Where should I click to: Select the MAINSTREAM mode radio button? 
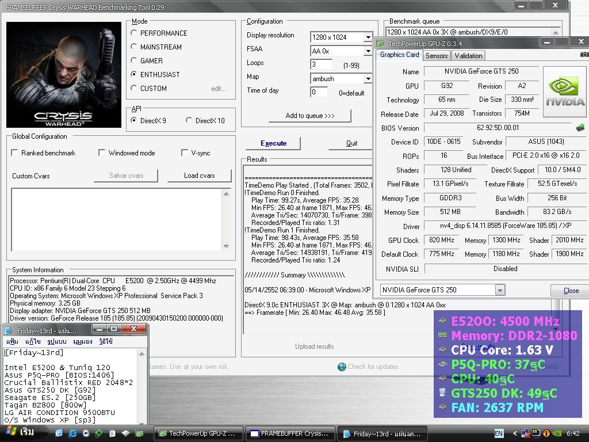[x=133, y=47]
